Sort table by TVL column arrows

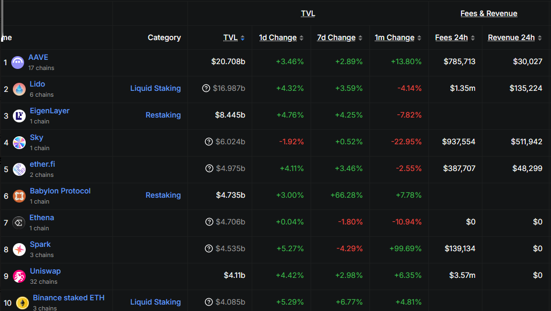[x=243, y=38]
